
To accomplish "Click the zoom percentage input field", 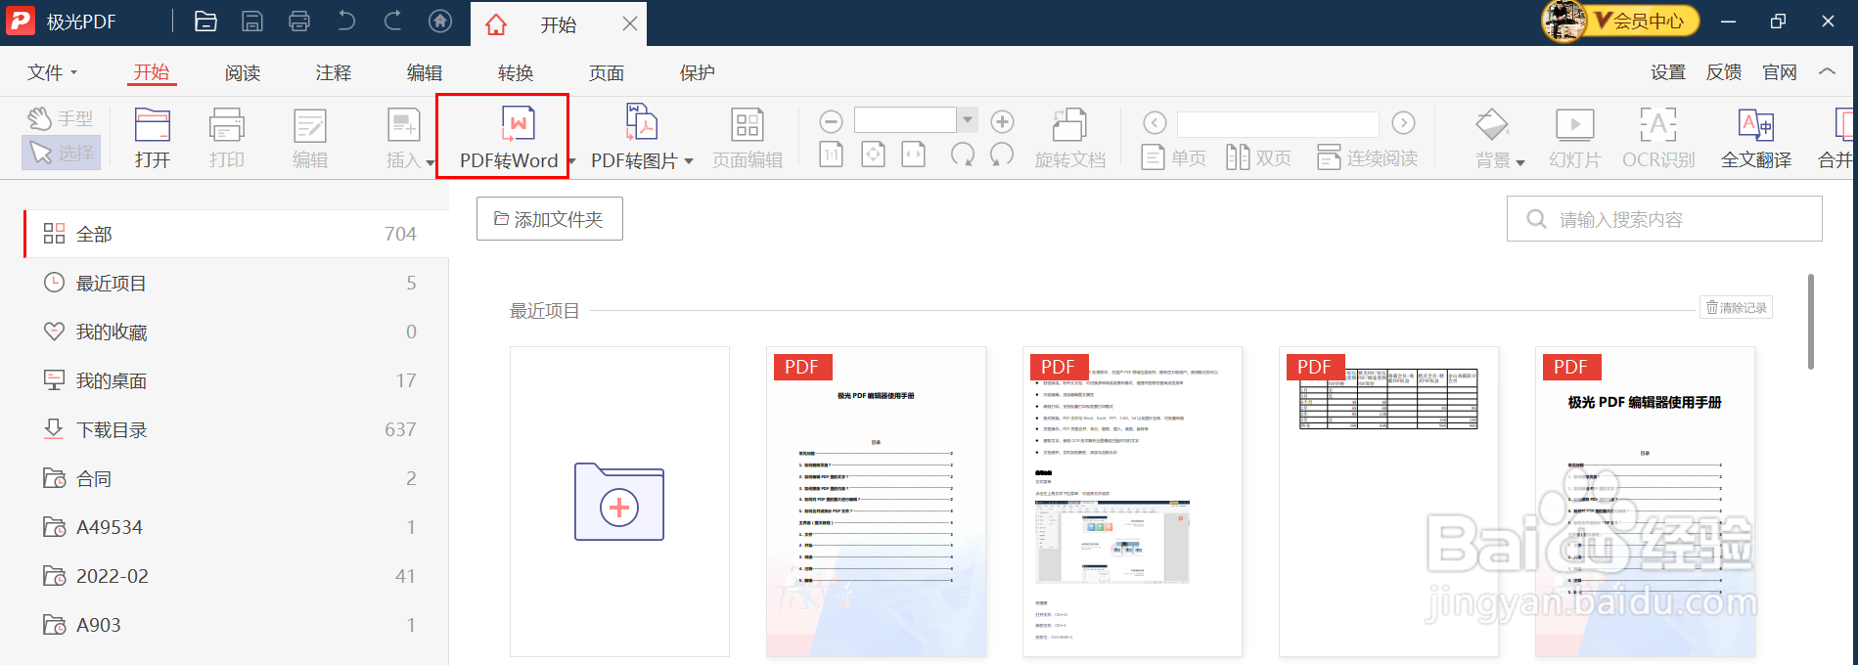I will pyautogui.click(x=905, y=120).
